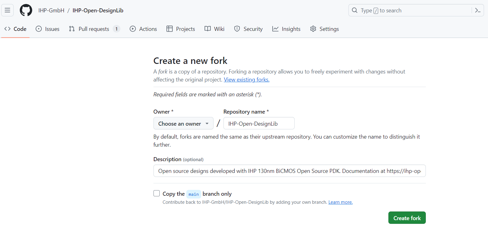Open the Wiki tab
The image size is (488, 230).
pos(214,29)
